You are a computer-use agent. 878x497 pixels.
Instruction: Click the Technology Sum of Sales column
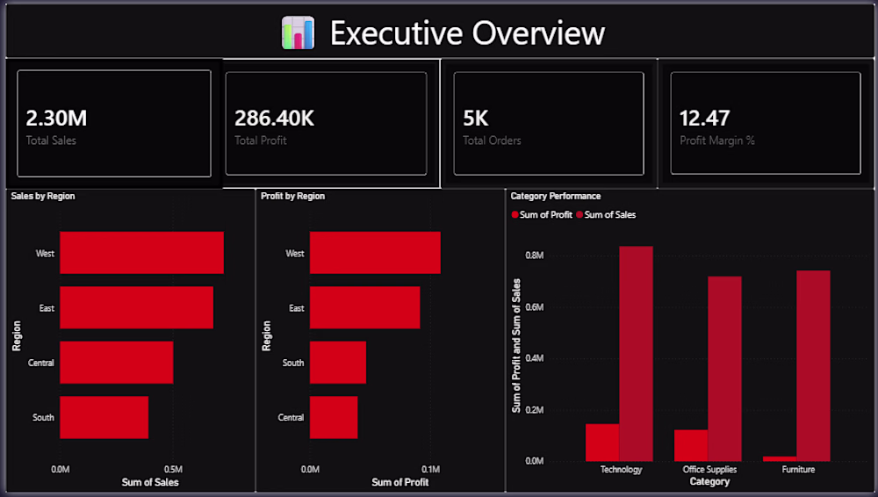[x=636, y=354]
